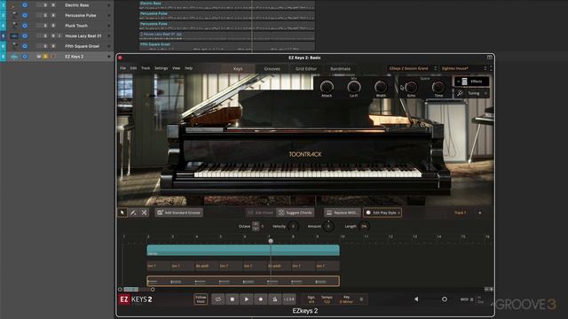Toggle power on Fifth Square Growl track
568x319 pixels.
(25, 46)
